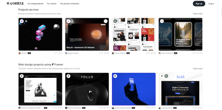Screen dimensions: 222x110
Task: Click pink tool badge on Nisa AI card
Action: [69, 21]
